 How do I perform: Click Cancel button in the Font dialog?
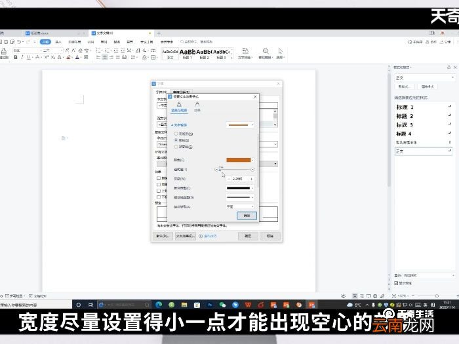[x=270, y=236]
